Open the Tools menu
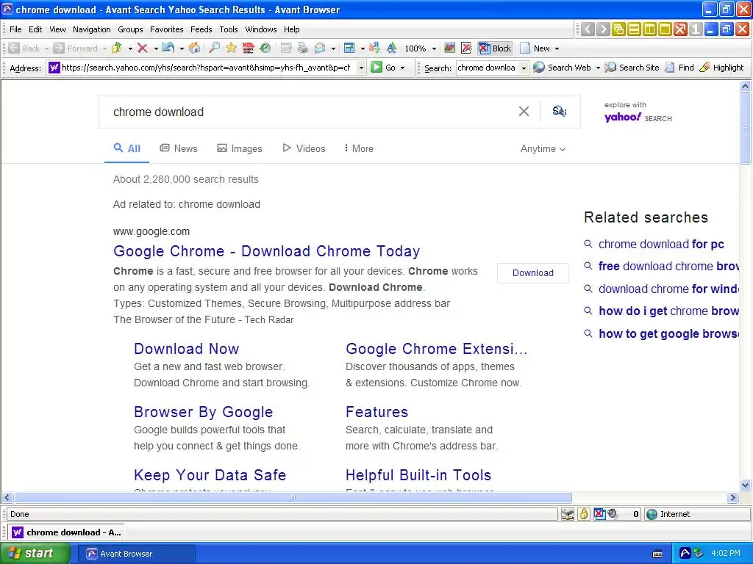The image size is (753, 564). click(229, 29)
